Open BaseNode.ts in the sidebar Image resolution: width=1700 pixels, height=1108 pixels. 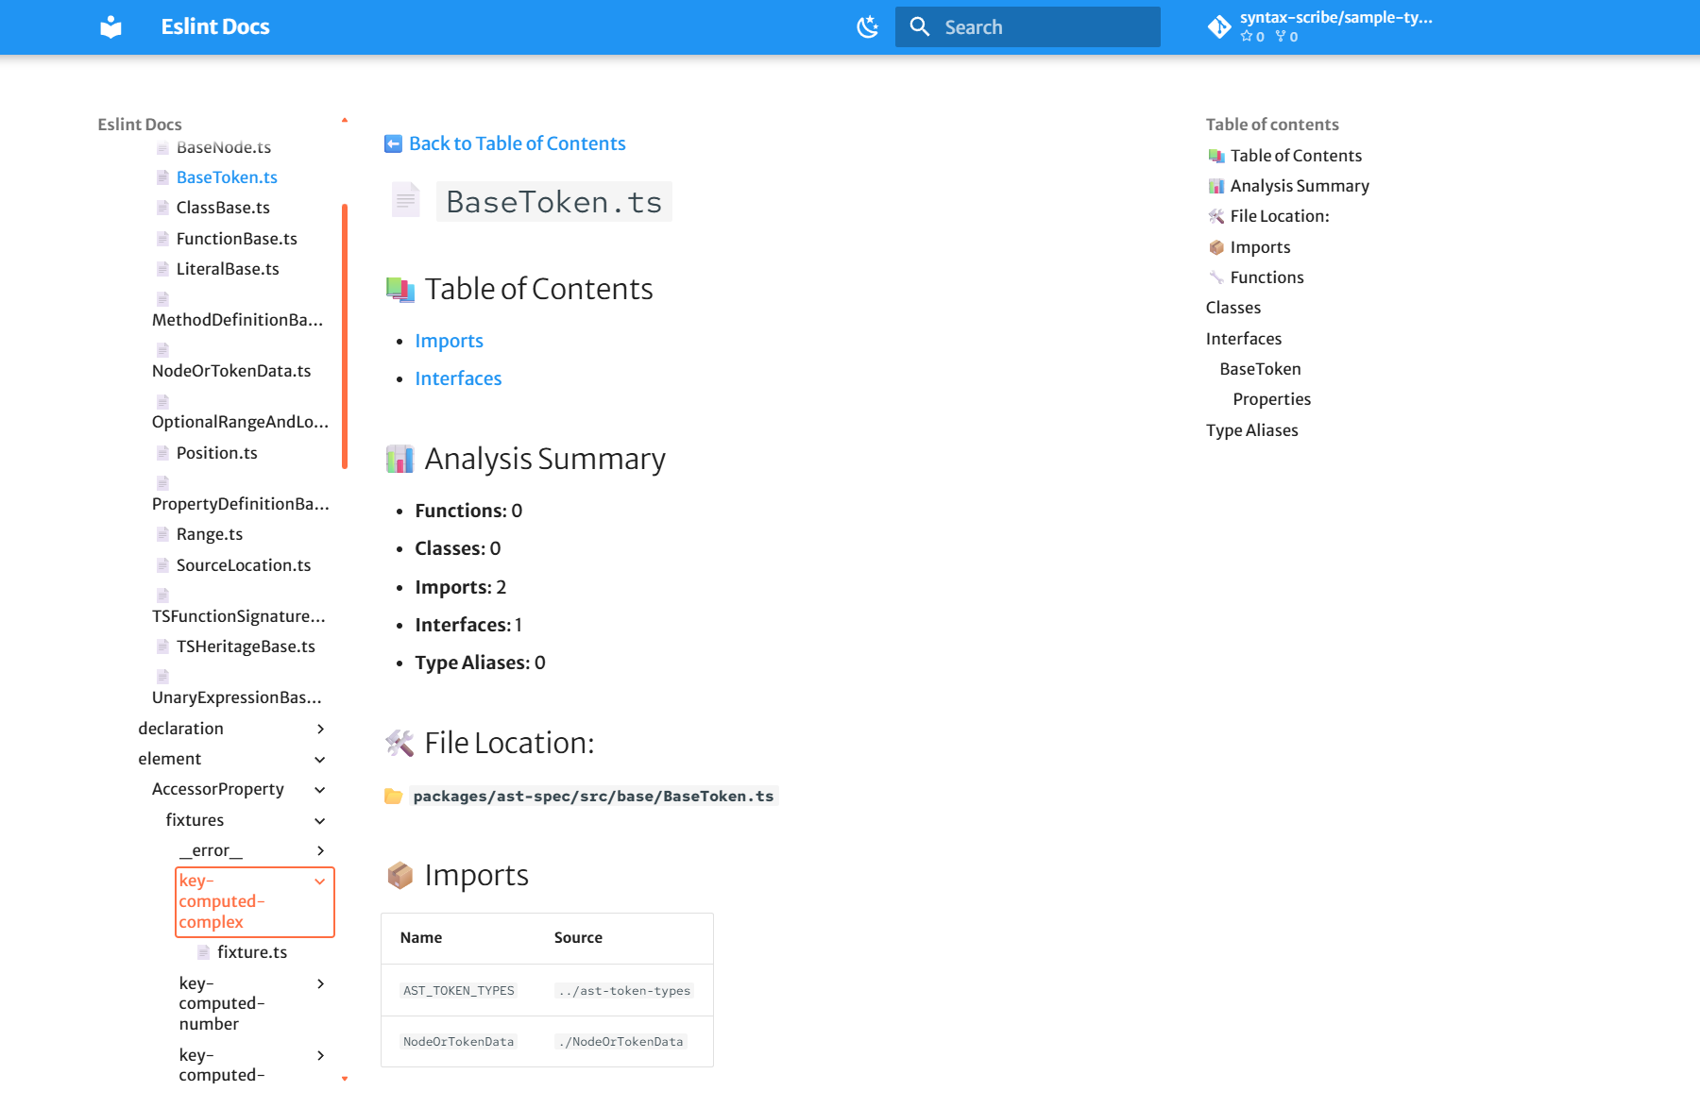coord(224,147)
